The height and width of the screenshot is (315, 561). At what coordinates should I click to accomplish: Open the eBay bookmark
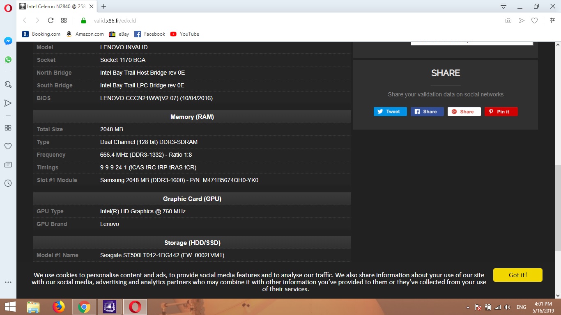[119, 34]
